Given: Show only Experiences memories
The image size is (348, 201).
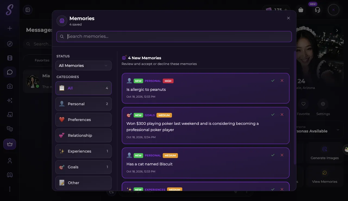Looking at the screenshot, I should coord(83,151).
